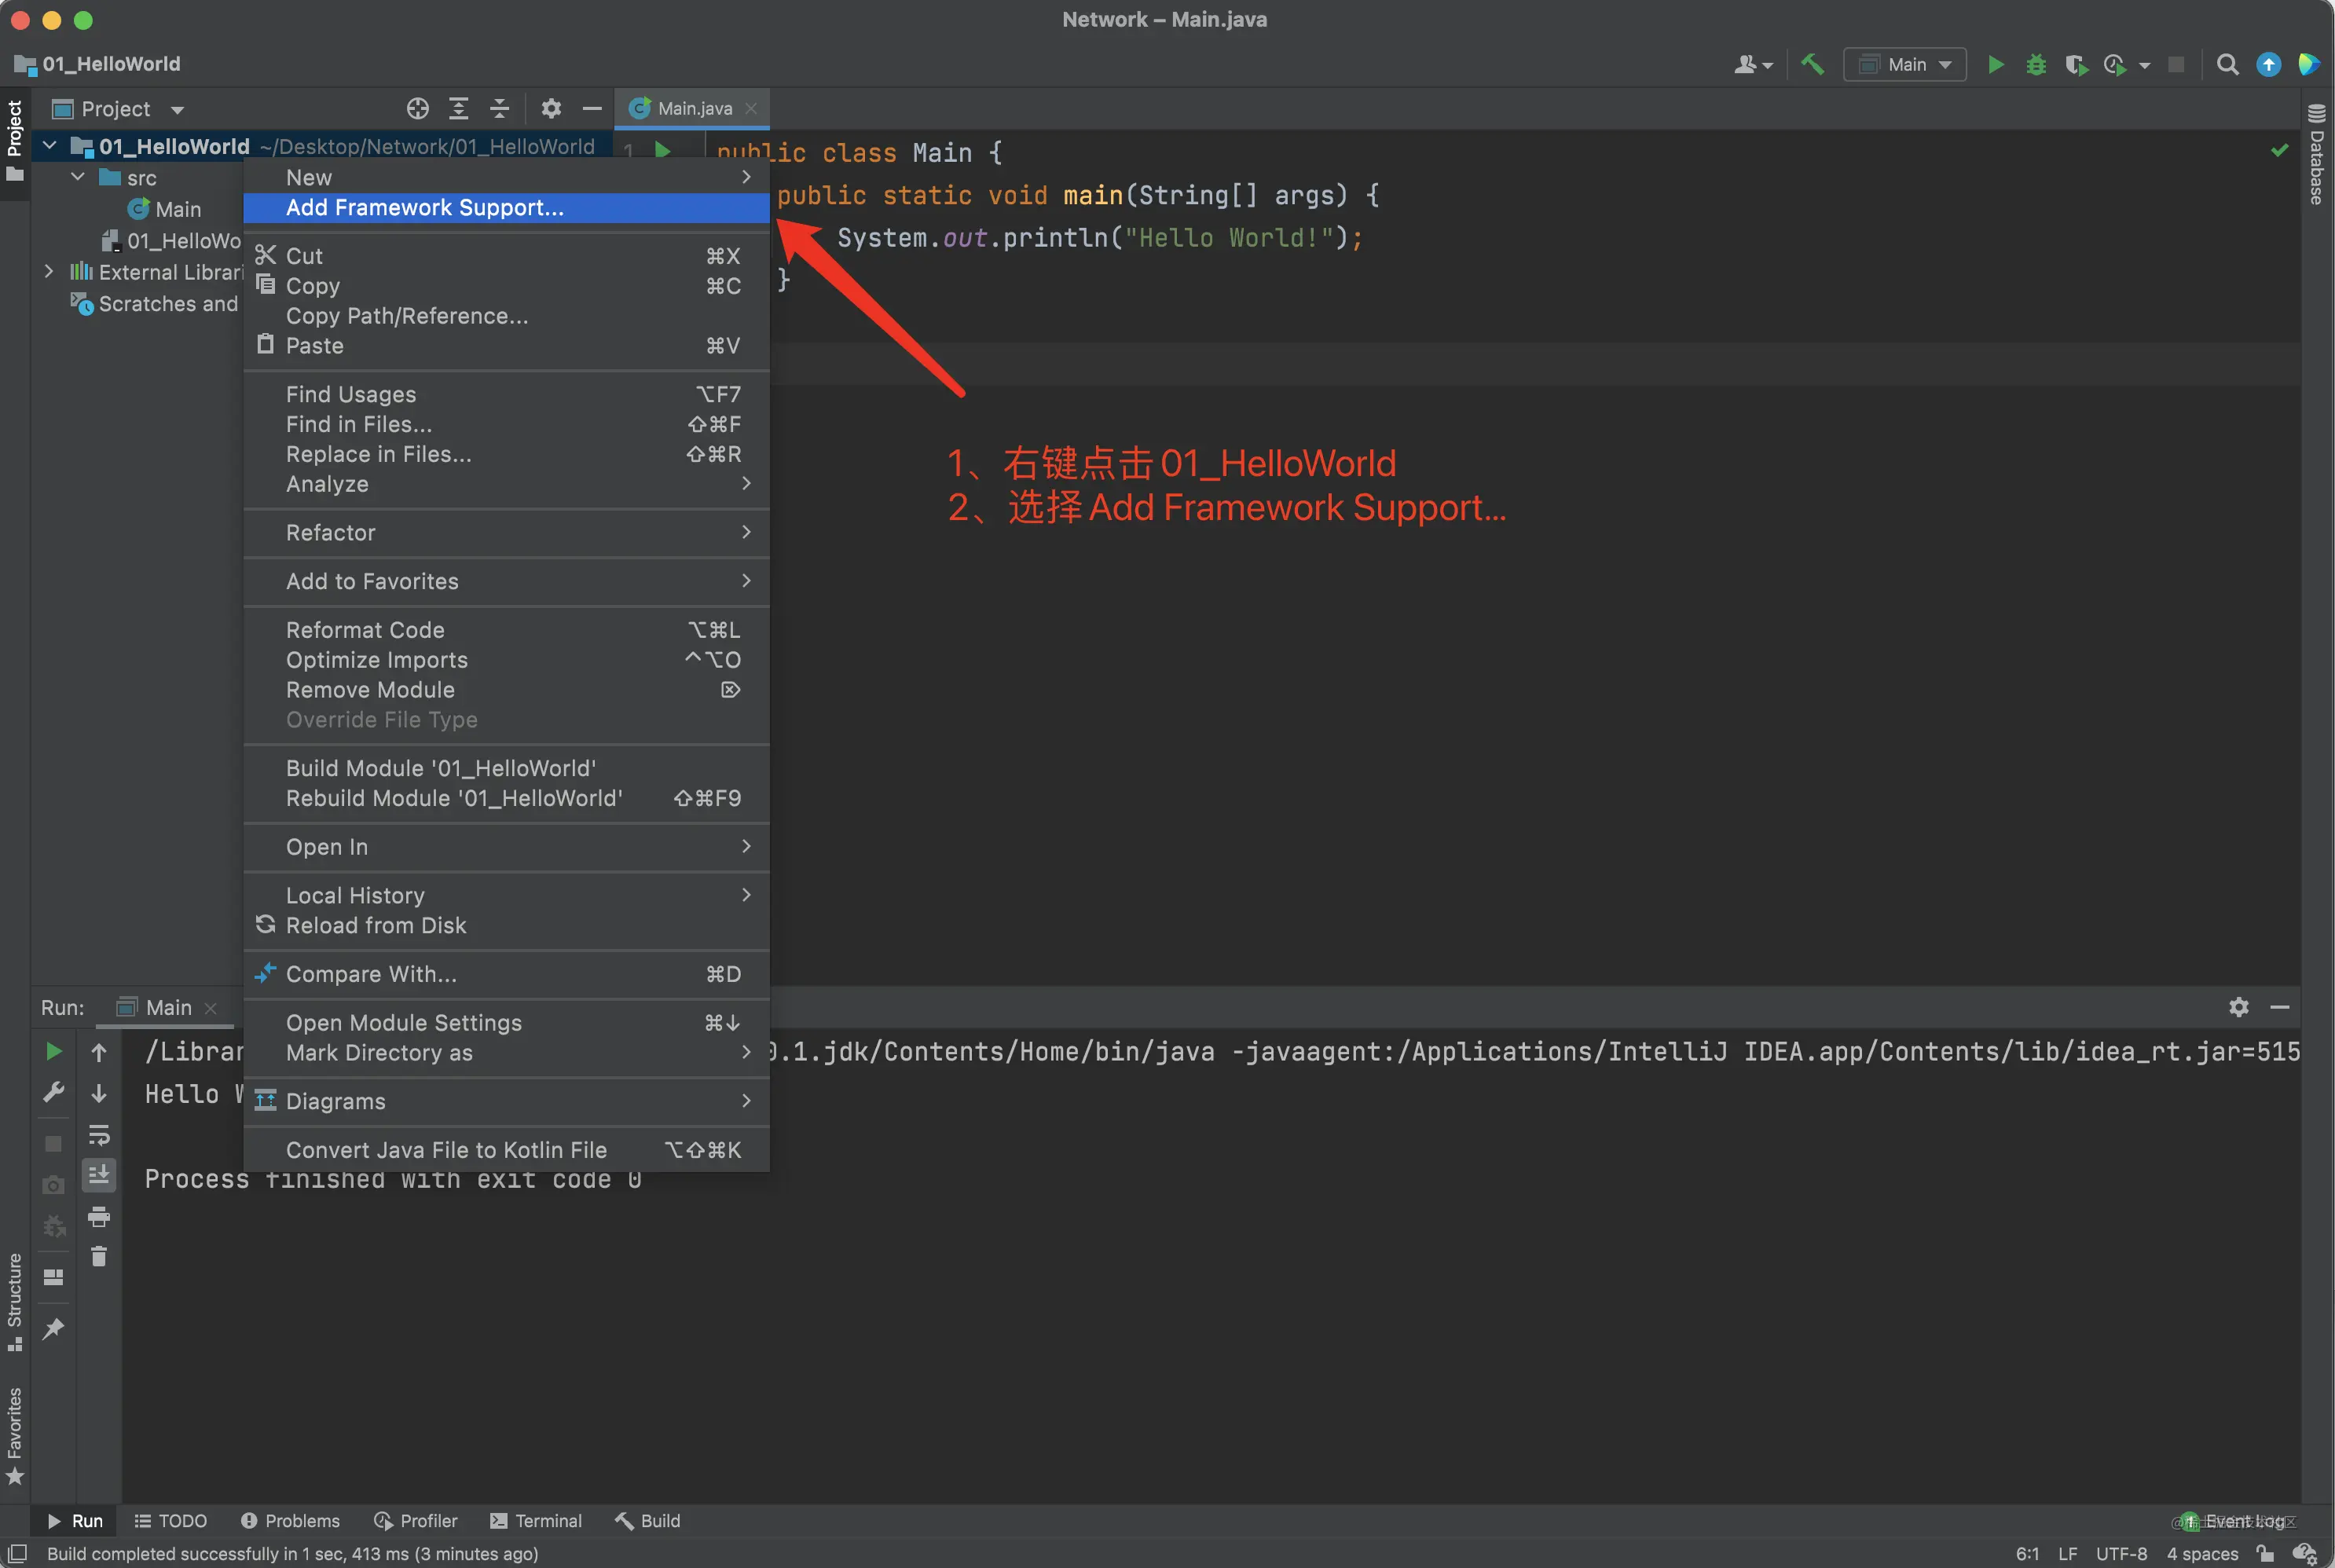Viewport: 2335px width, 1568px height.
Task: Run Main with the green play button
Action: [x=1995, y=64]
